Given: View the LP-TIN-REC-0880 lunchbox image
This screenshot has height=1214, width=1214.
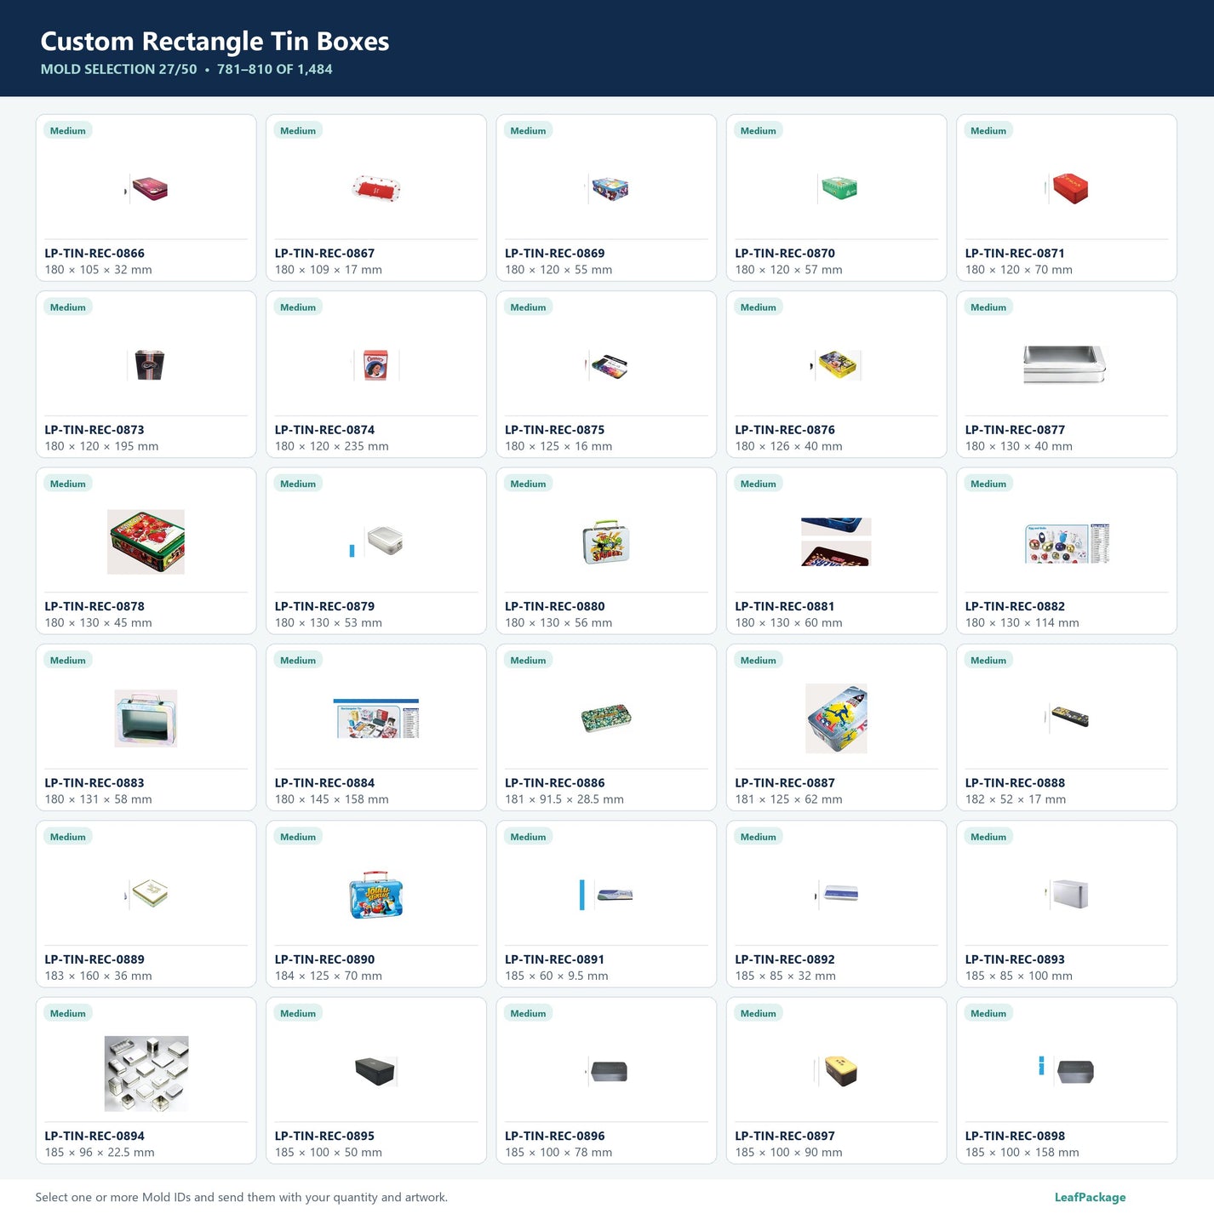Looking at the screenshot, I should 606,541.
